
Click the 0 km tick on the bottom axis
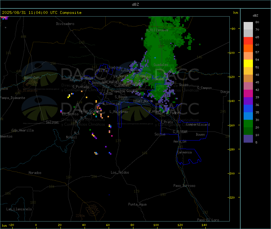click(36, 225)
